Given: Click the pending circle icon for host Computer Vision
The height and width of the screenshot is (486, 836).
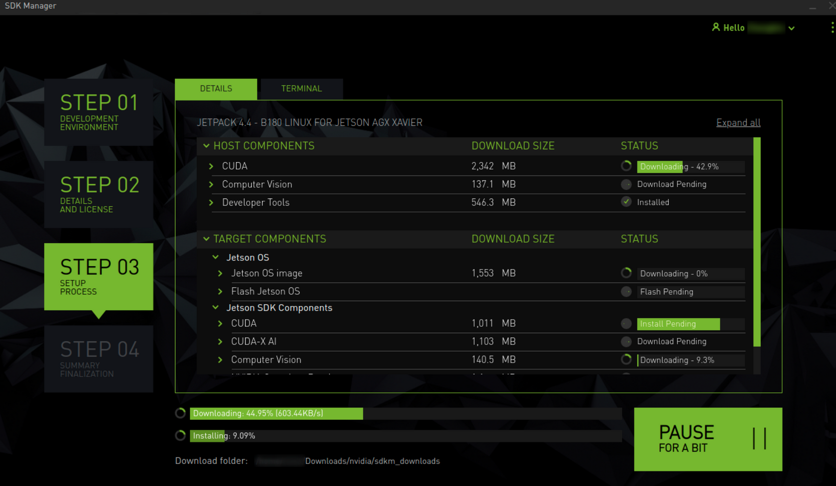Looking at the screenshot, I should pyautogui.click(x=626, y=184).
